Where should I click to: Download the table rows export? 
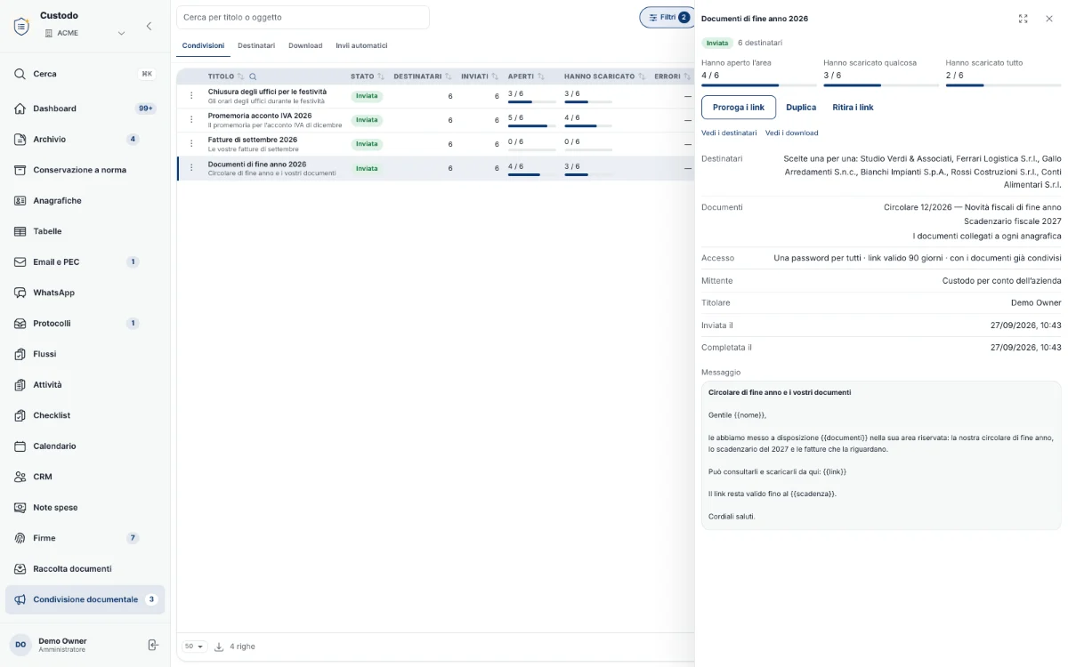[219, 647]
